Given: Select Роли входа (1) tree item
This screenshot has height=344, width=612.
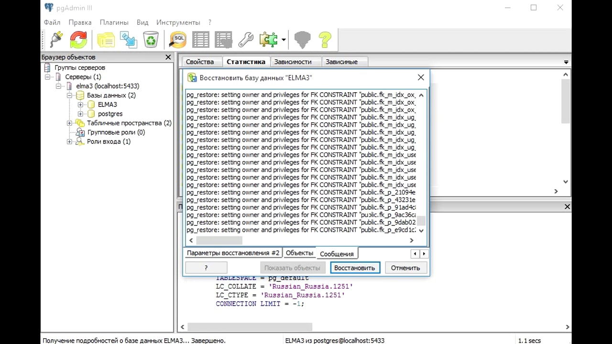Looking at the screenshot, I should tap(109, 142).
